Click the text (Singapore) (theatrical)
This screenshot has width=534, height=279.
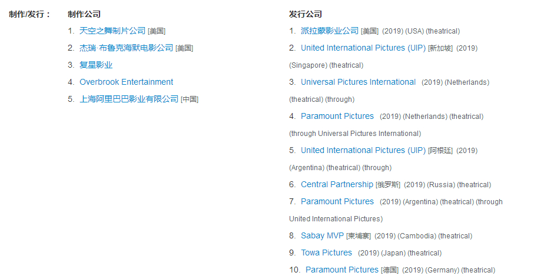click(326, 65)
